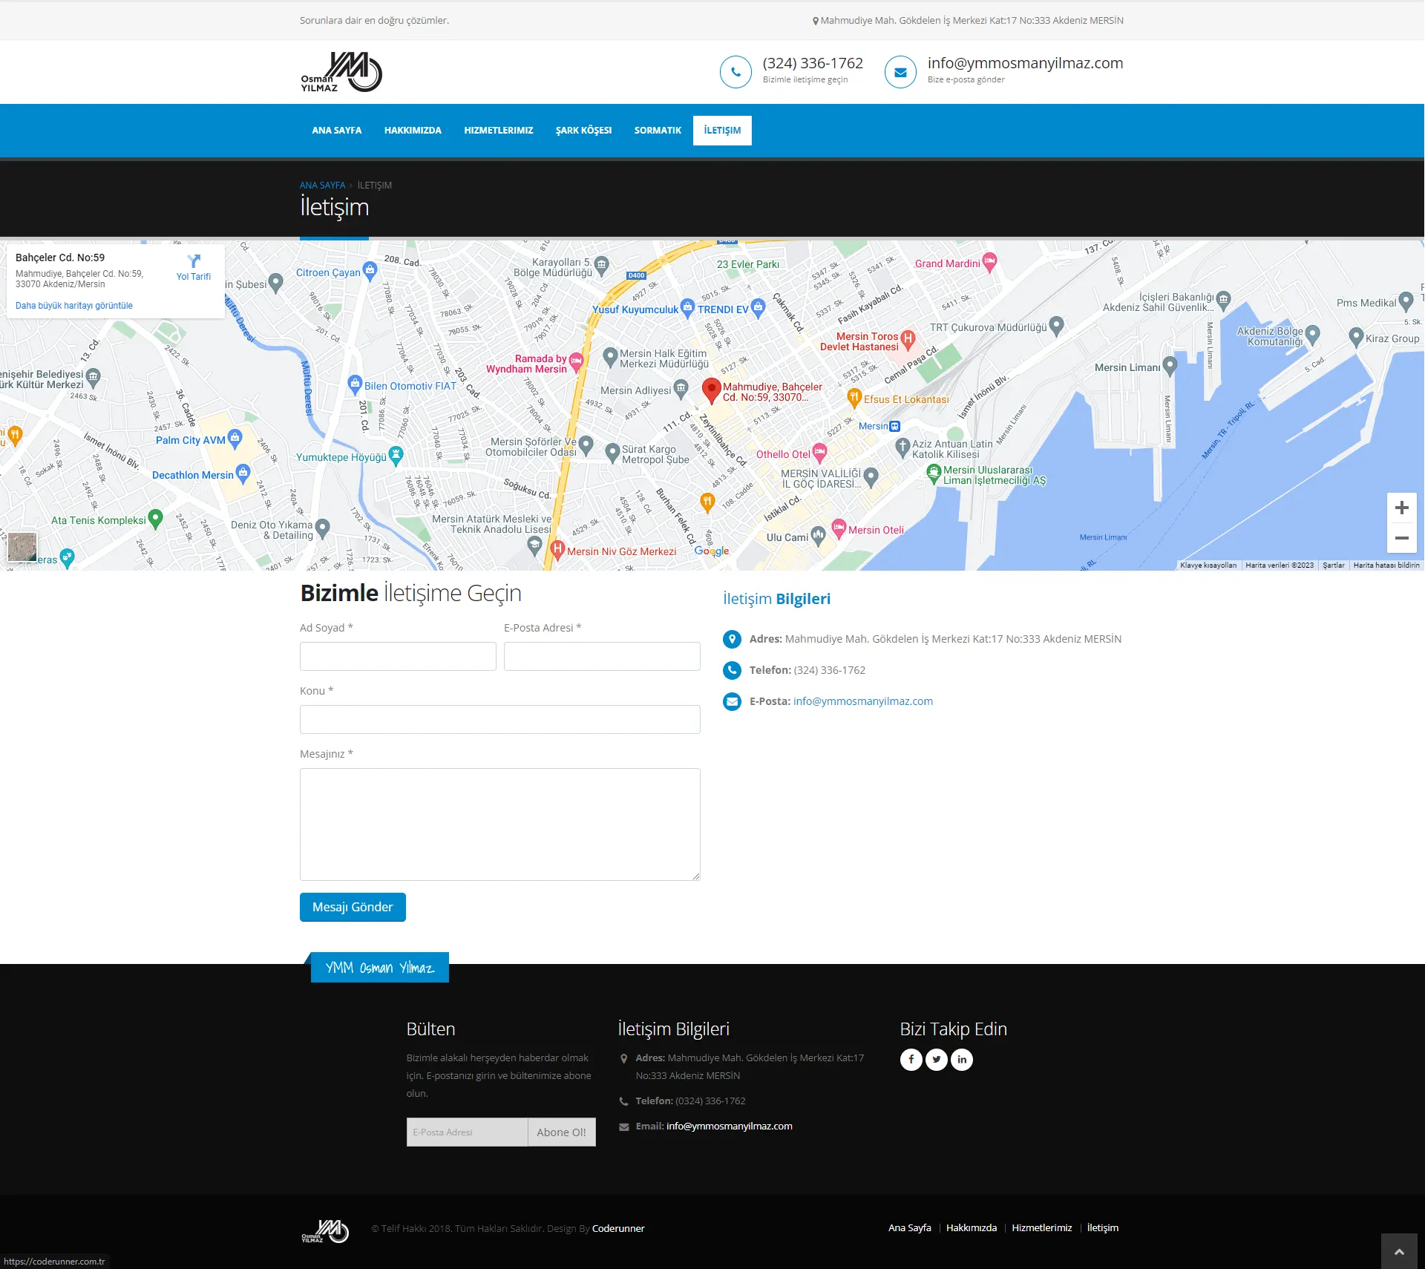This screenshot has width=1425, height=1269.
Task: Open the Coderunner footer link
Action: [618, 1228]
